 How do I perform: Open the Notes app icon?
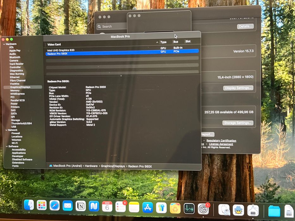134,207
